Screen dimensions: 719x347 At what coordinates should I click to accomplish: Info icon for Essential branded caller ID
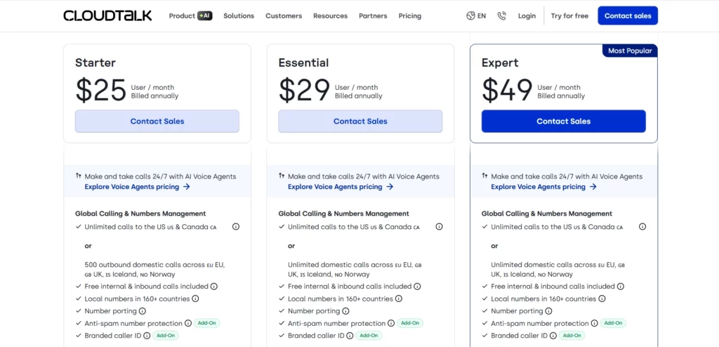(x=350, y=336)
